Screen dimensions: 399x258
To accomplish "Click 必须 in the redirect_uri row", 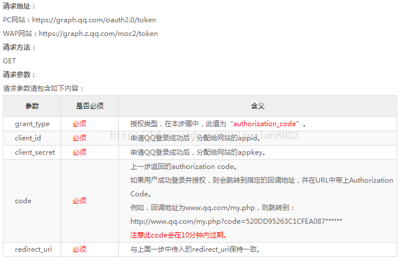I will [x=79, y=249].
